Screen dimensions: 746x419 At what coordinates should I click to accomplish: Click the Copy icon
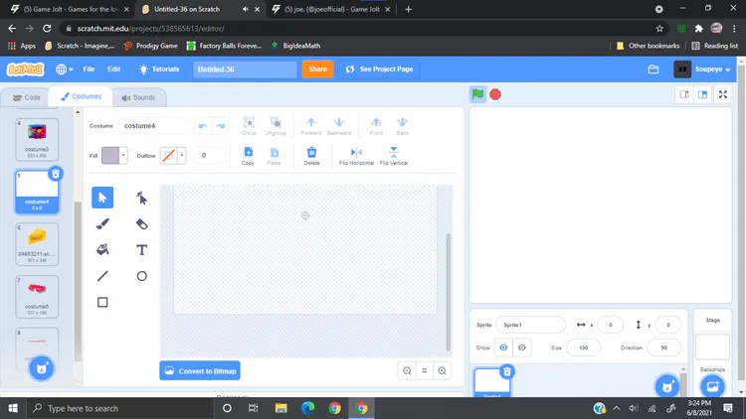click(248, 156)
